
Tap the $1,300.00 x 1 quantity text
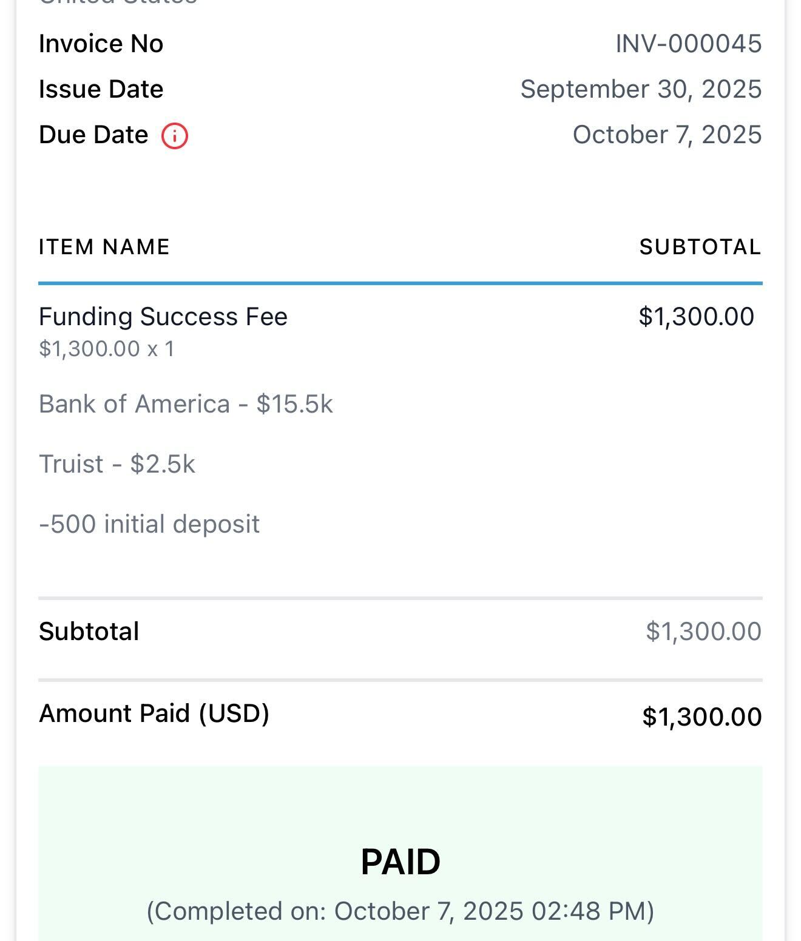click(x=107, y=349)
